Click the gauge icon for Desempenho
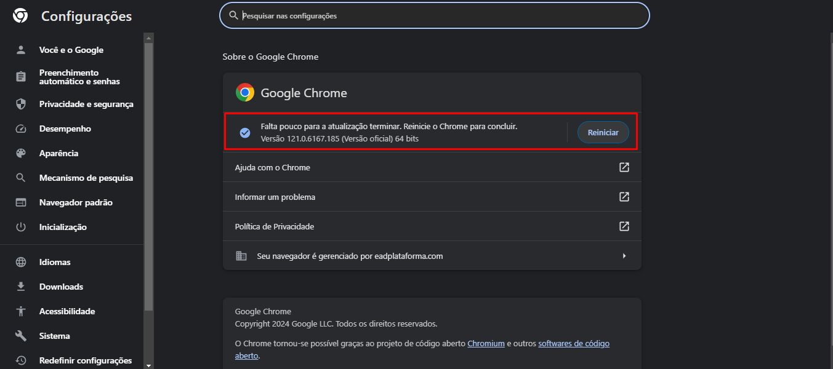 coord(21,129)
